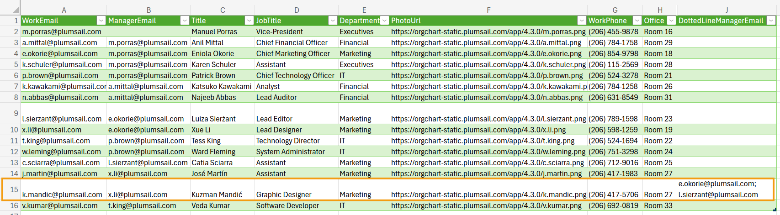Select the Technology Director cell
This screenshot has width=780, height=215.
296,141
